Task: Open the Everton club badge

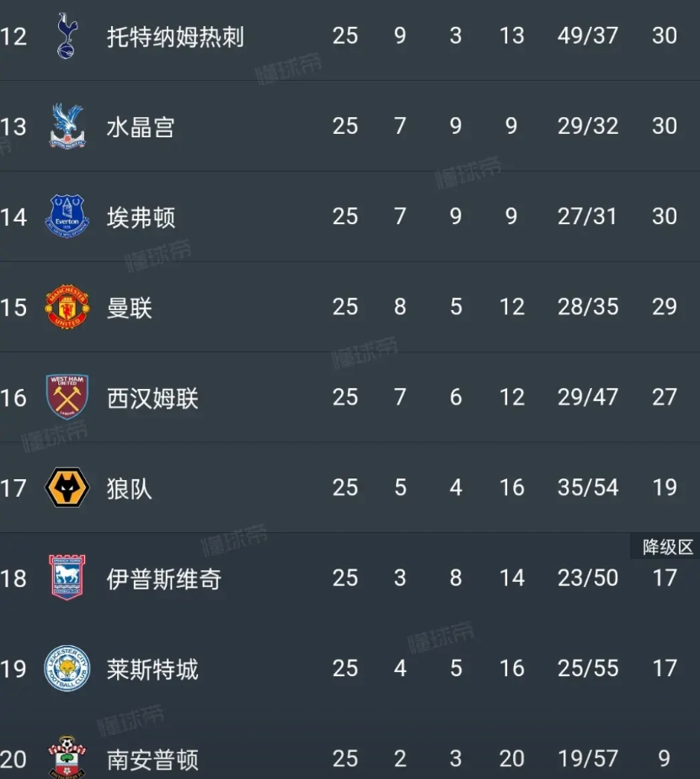Action: pos(67,216)
